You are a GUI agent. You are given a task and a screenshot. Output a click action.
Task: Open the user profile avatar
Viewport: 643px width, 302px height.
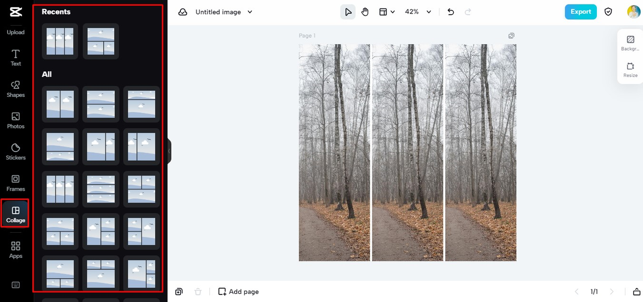click(x=633, y=12)
